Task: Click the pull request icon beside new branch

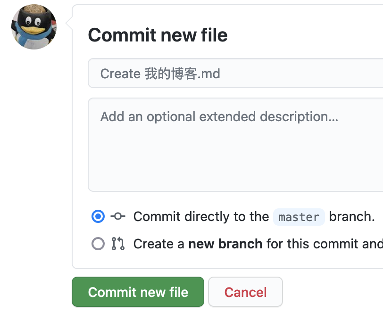Action: [118, 244]
